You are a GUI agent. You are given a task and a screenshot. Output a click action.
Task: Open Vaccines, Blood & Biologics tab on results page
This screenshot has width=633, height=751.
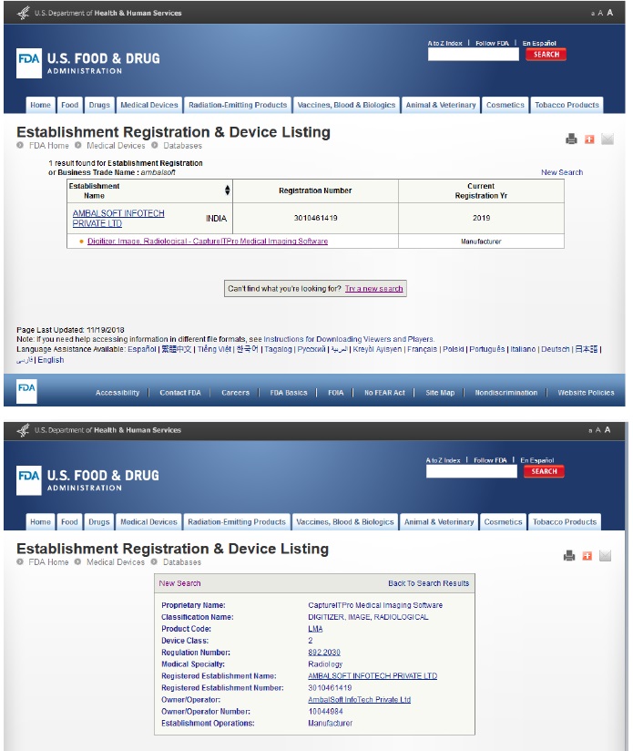[x=346, y=105]
